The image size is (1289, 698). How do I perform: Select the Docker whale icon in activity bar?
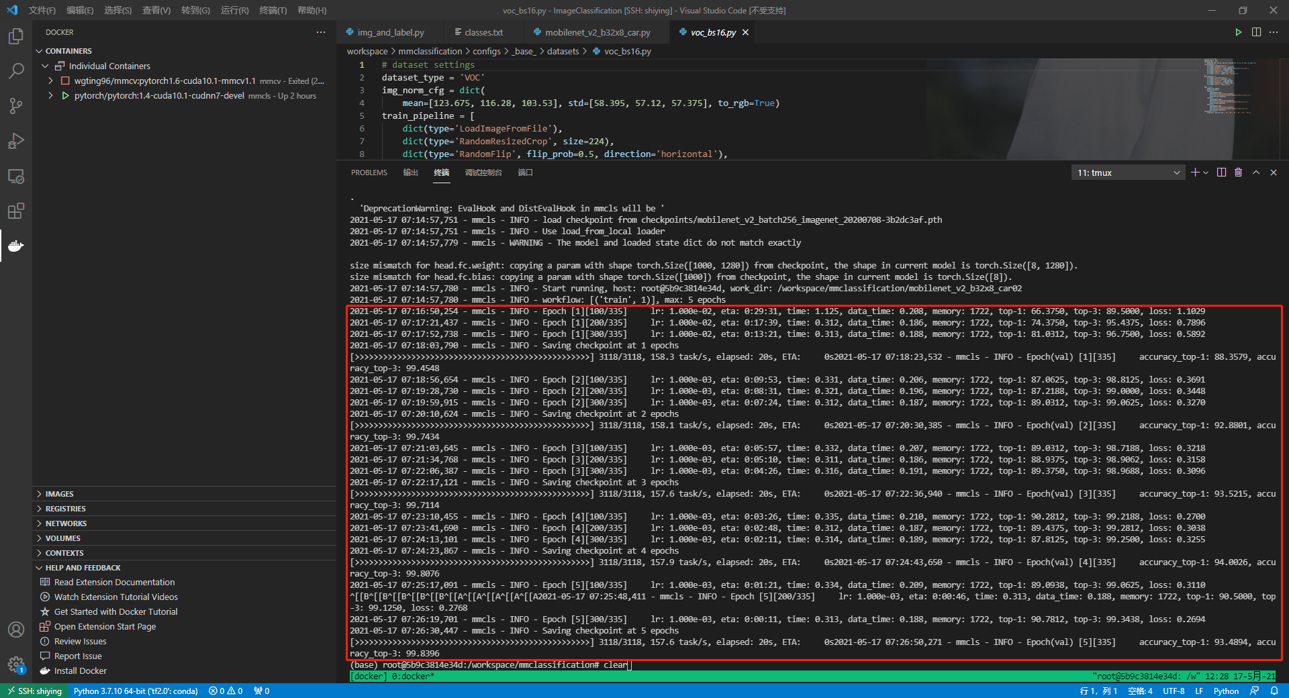(16, 246)
